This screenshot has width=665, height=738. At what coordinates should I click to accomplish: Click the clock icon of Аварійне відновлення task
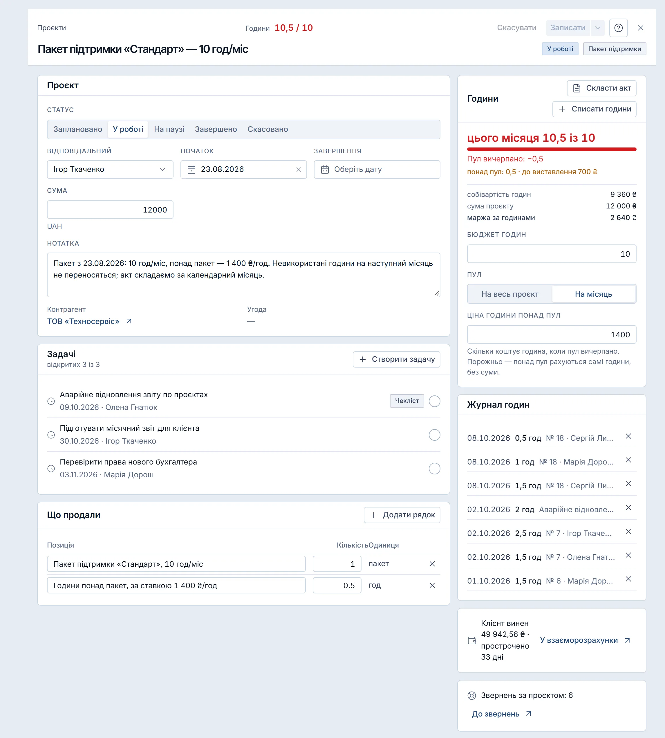click(x=51, y=401)
